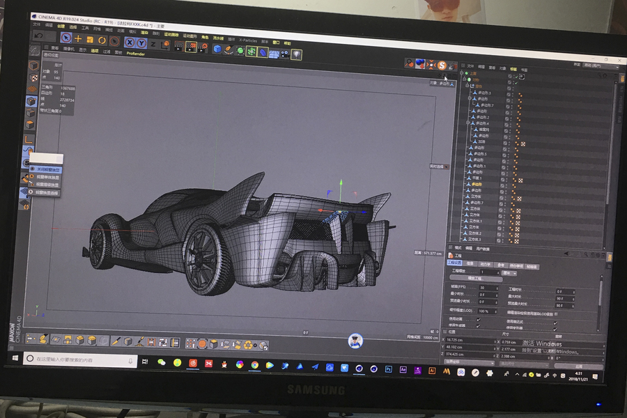Click checker texture tag on 平面.1
This screenshot has width=627, height=418.
(x=520, y=181)
